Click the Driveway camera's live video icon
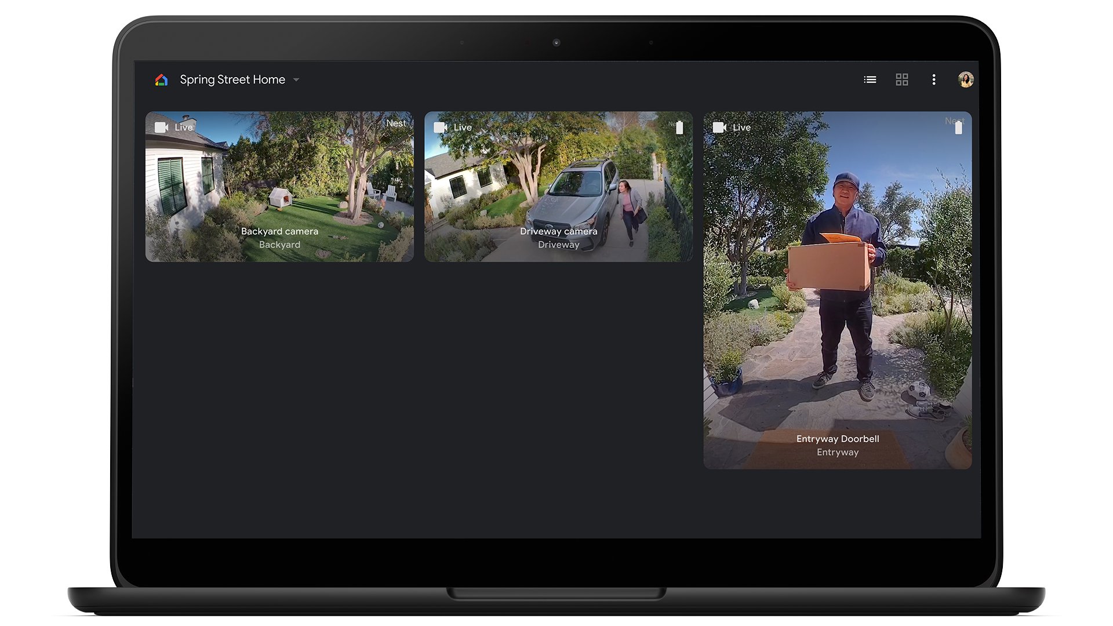1113x626 pixels. click(x=440, y=128)
